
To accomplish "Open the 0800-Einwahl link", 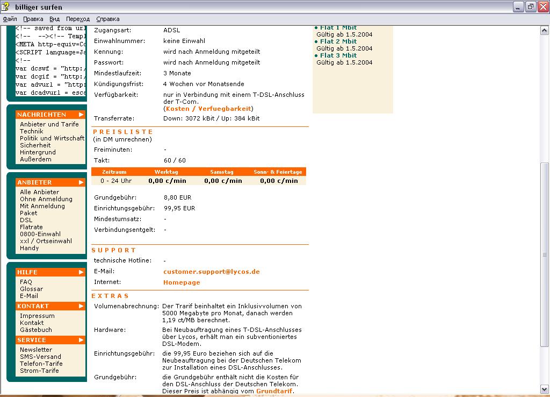I will (40, 235).
